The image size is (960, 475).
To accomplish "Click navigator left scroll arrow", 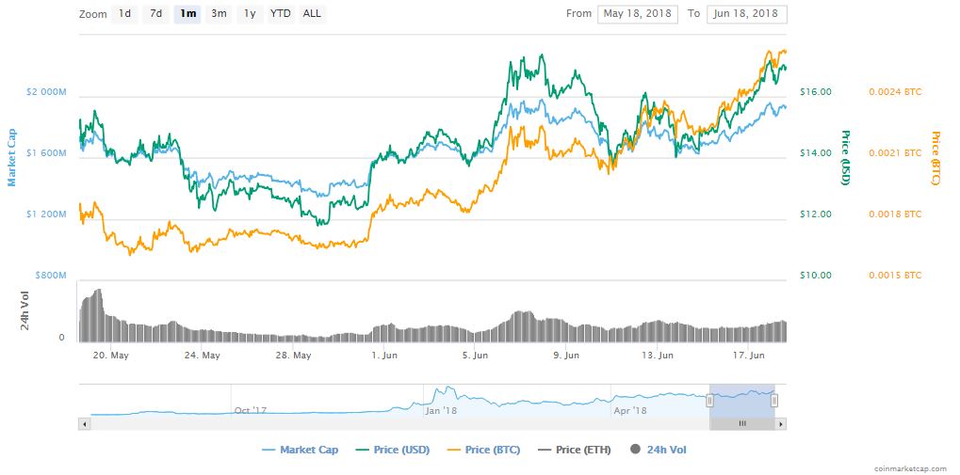I will (85, 424).
